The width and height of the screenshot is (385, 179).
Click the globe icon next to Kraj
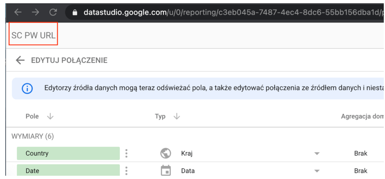coord(165,153)
